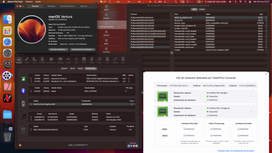272x153 pixels.
Task: Open Finder from the Dock
Action: click(7, 19)
